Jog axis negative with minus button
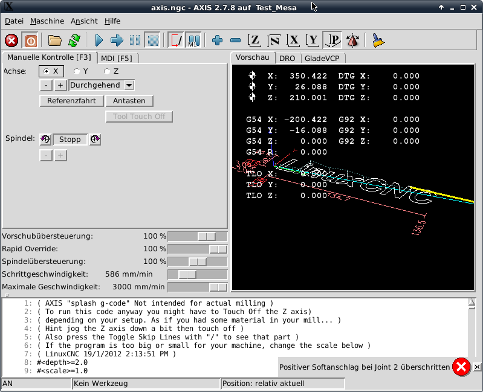This screenshot has height=392, width=483. 46,85
